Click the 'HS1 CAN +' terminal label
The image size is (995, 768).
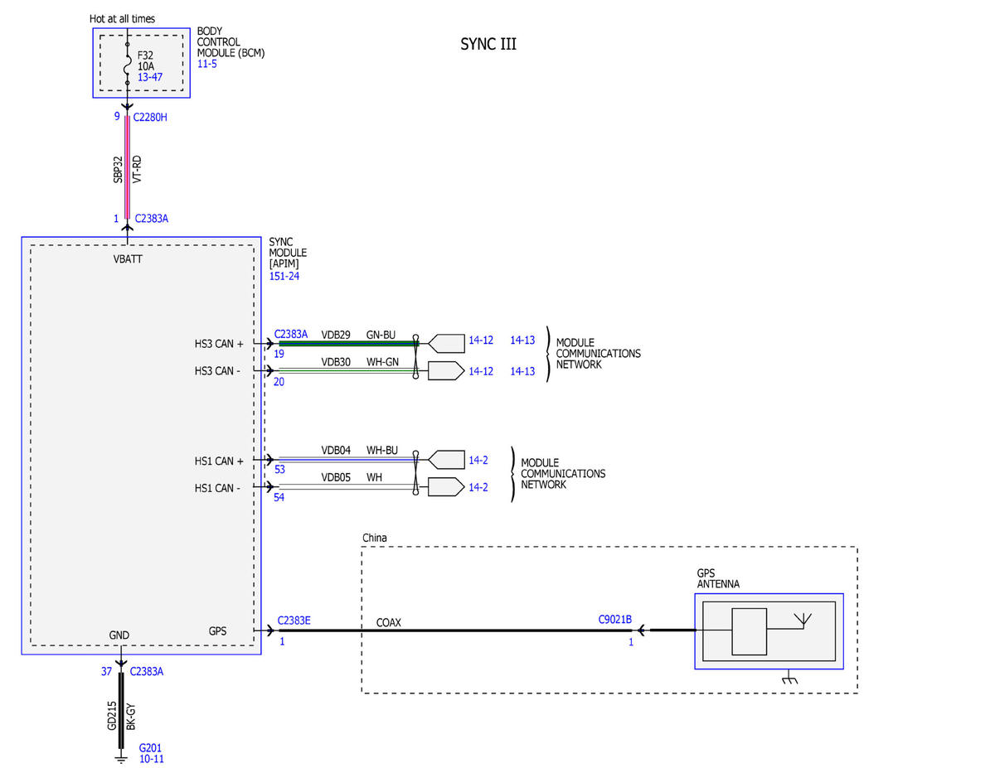coord(219,460)
